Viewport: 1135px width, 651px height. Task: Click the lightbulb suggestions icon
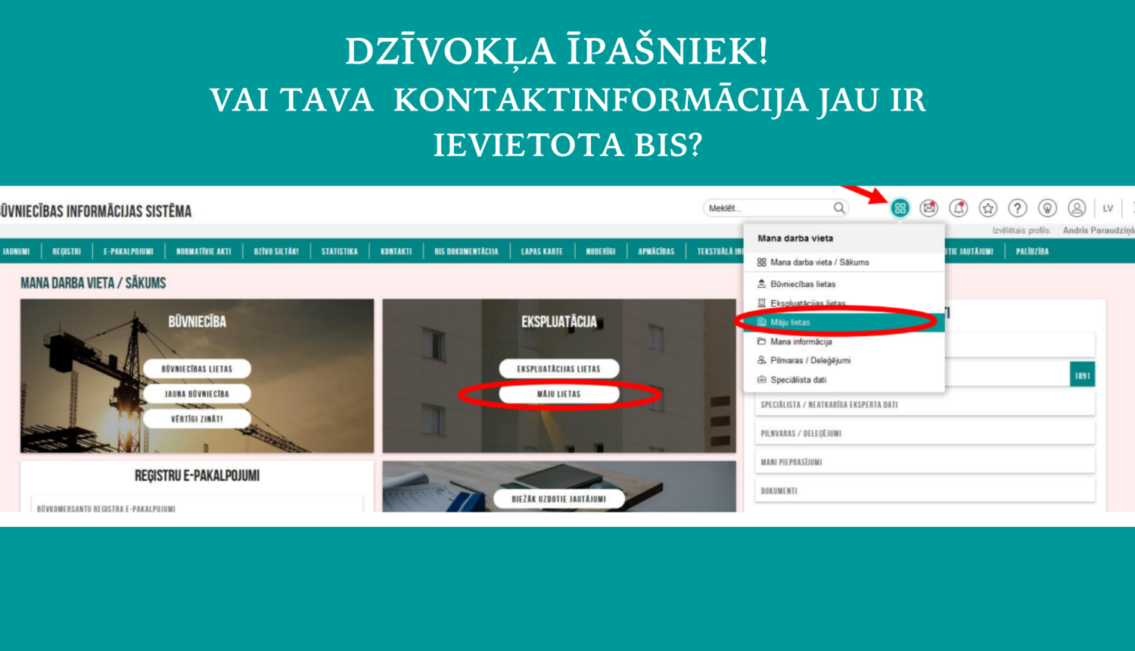pyautogui.click(x=1046, y=208)
